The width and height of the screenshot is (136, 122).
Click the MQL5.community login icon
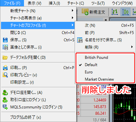click(5, 107)
